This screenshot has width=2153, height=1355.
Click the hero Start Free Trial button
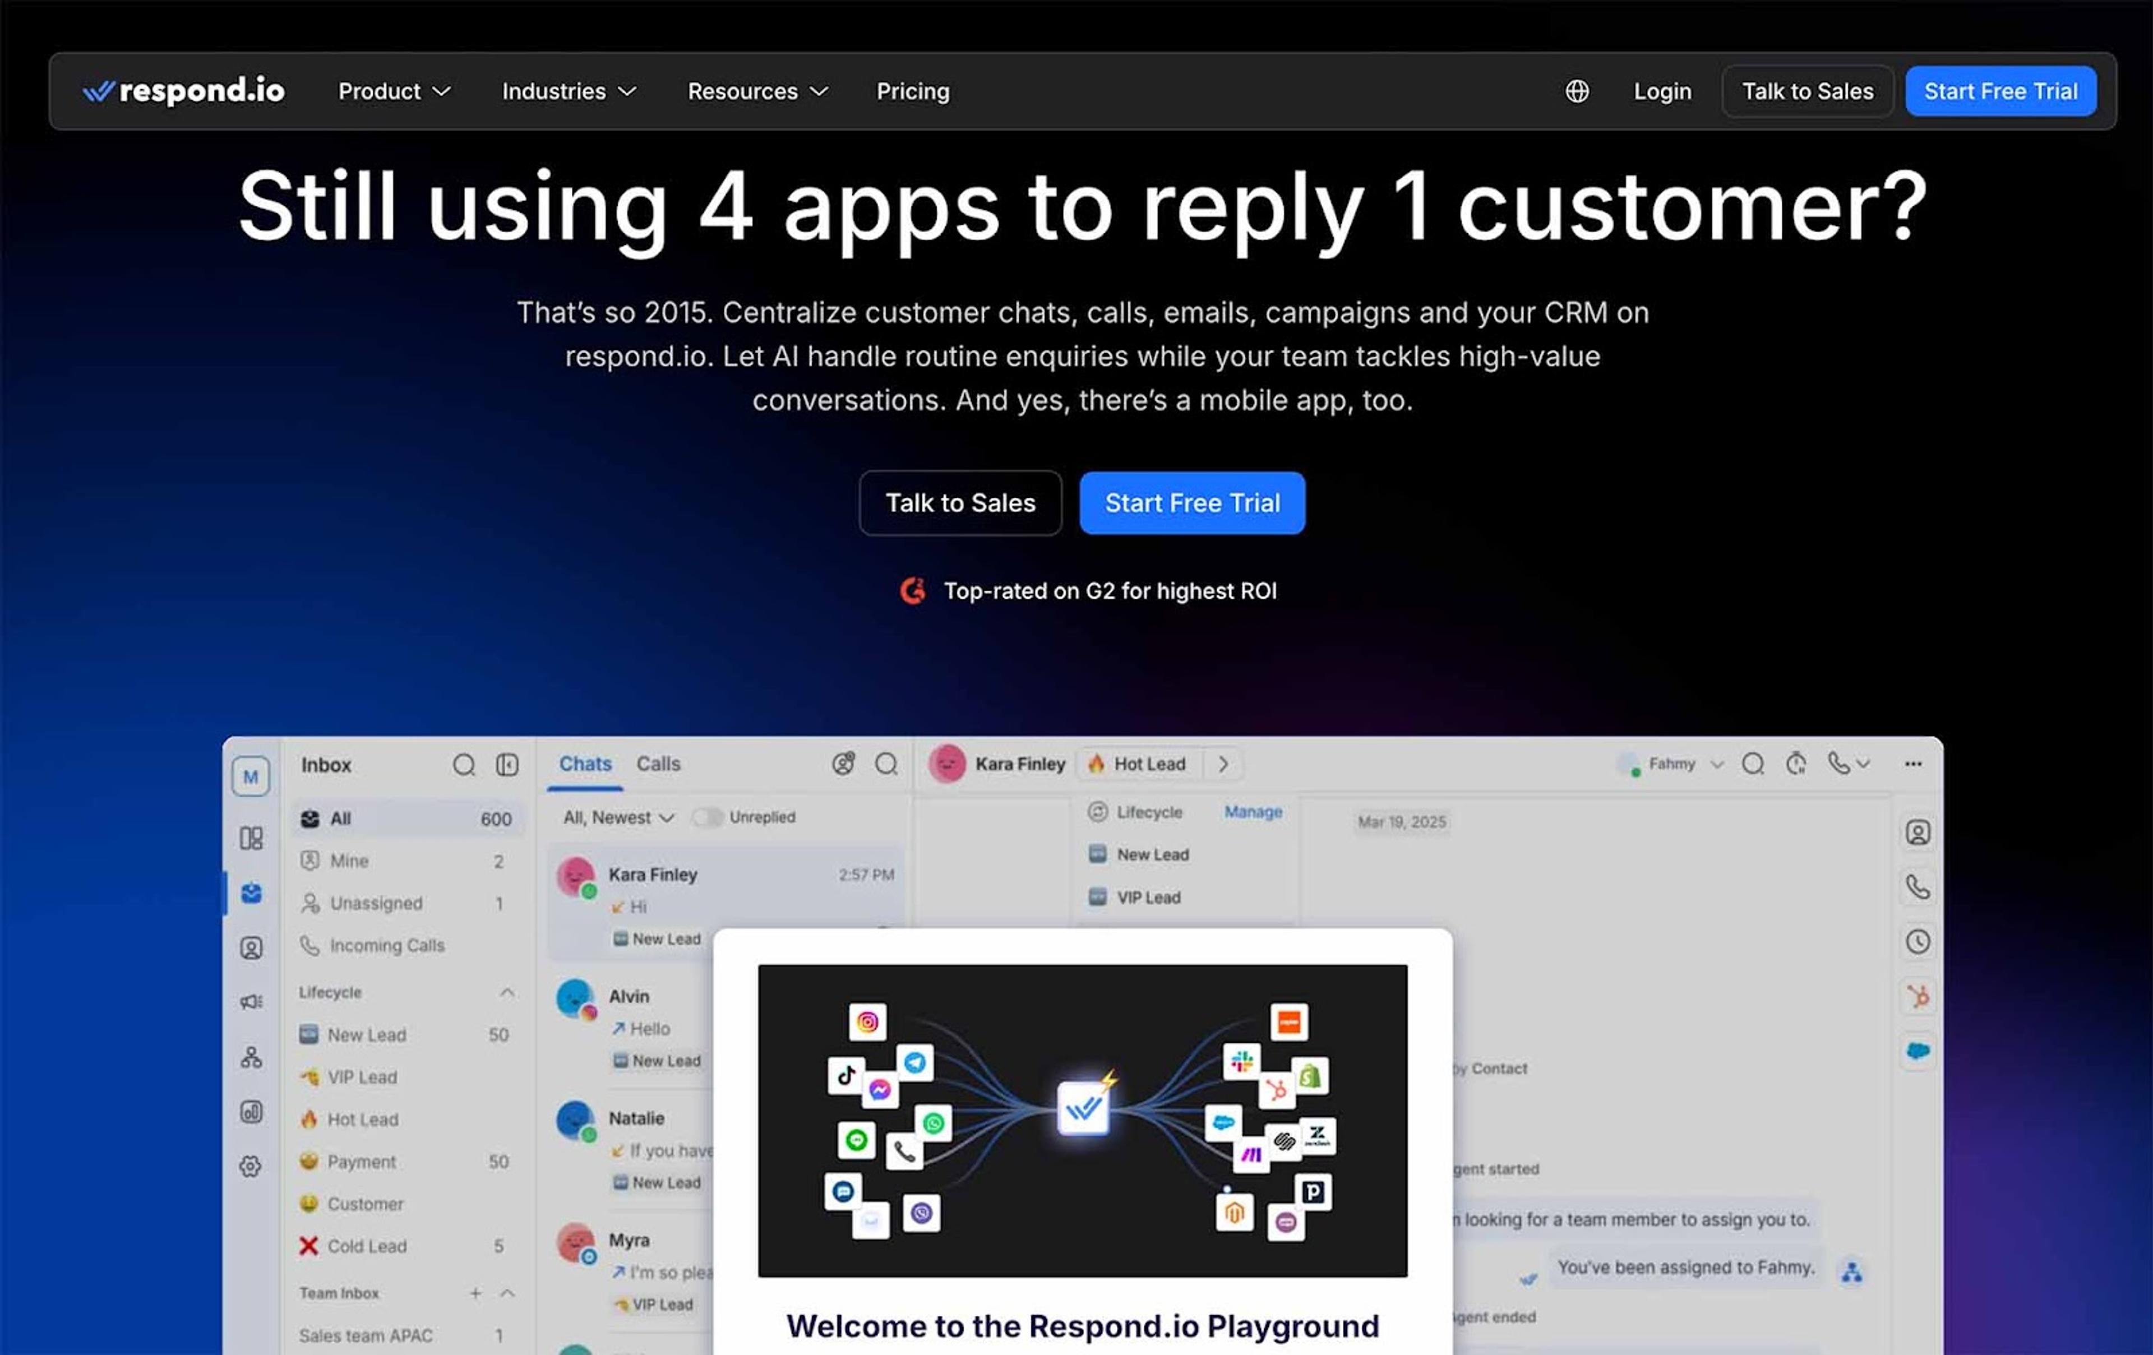[x=1191, y=502]
